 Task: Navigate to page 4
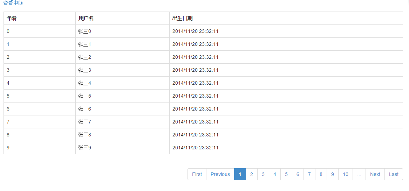click(275, 174)
